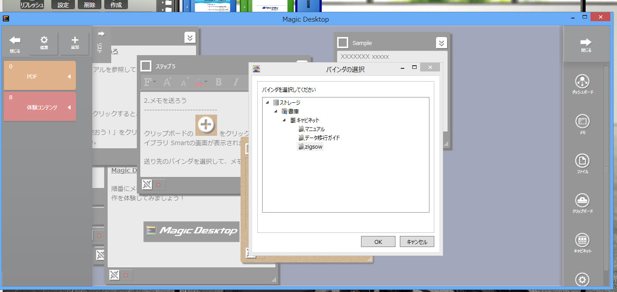The height and width of the screenshot is (292, 617).
Task: Open クリップボード in right sidebar
Action: point(583,203)
